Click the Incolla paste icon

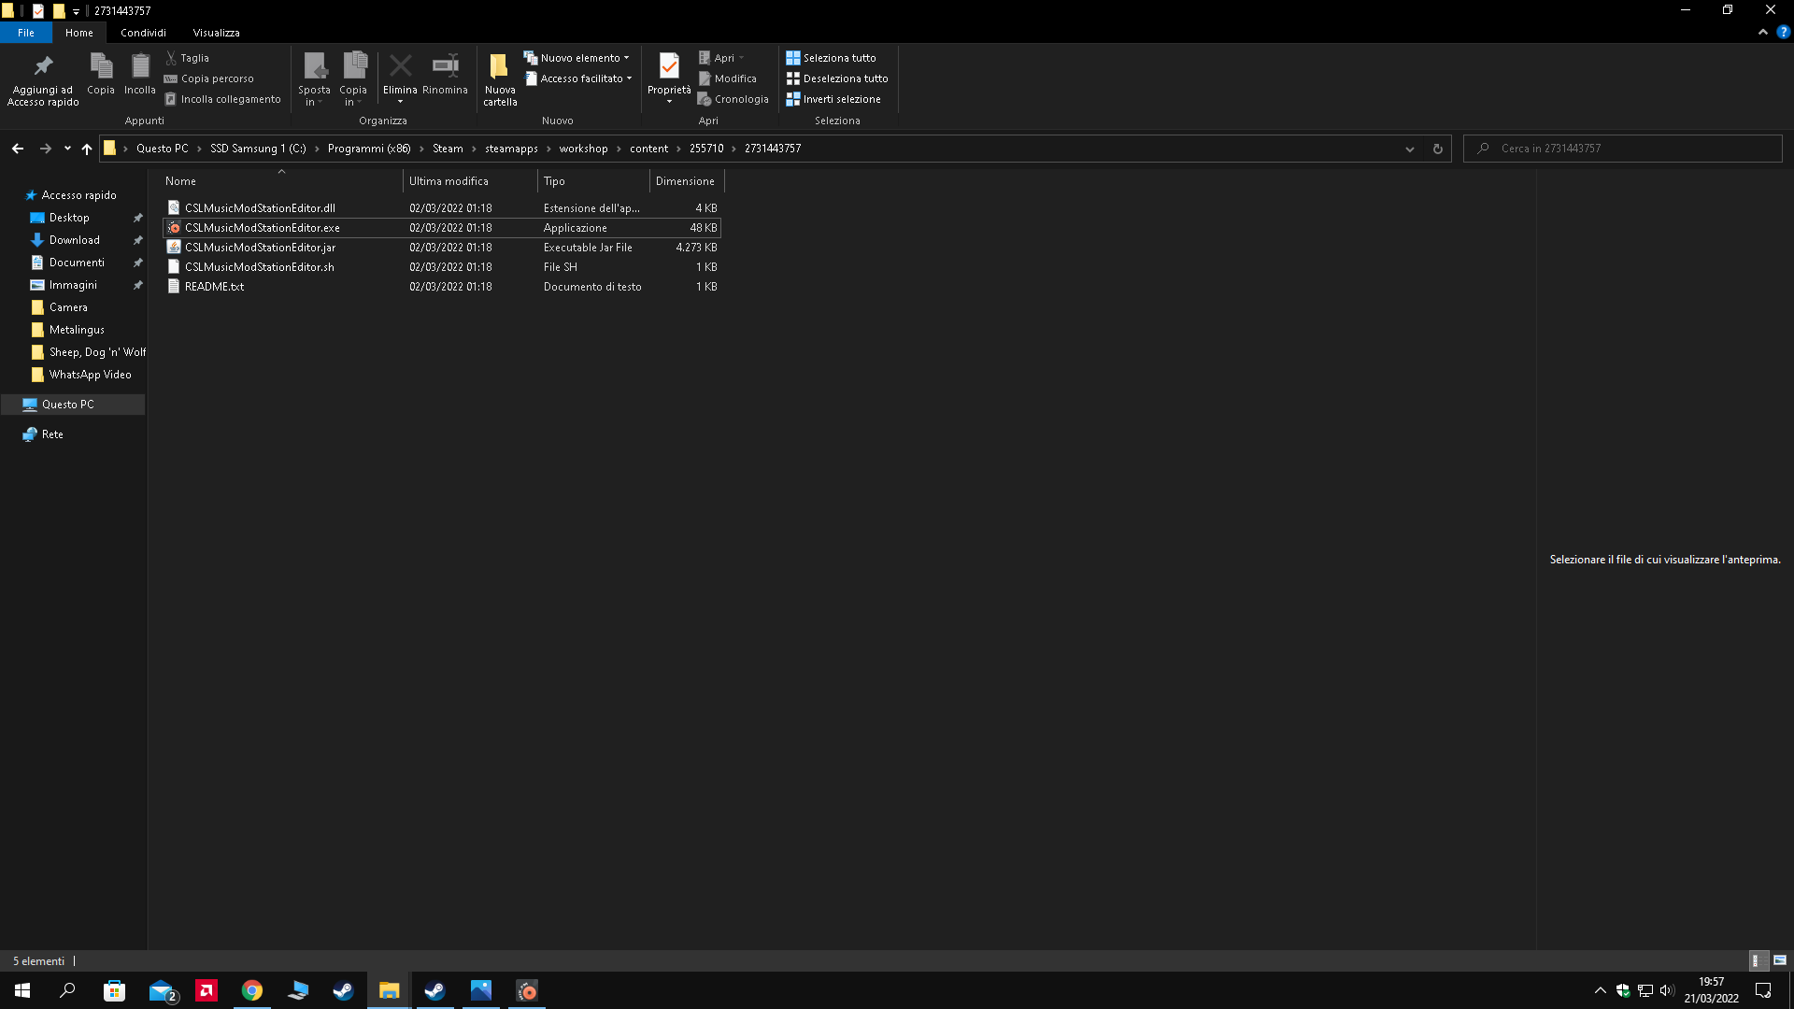pos(140,74)
